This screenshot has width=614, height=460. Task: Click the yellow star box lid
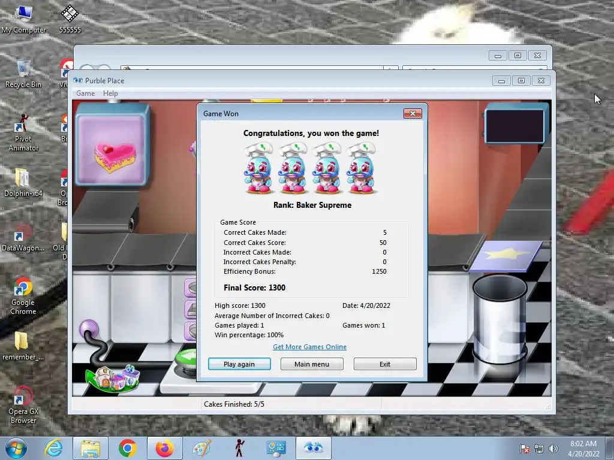tap(506, 255)
